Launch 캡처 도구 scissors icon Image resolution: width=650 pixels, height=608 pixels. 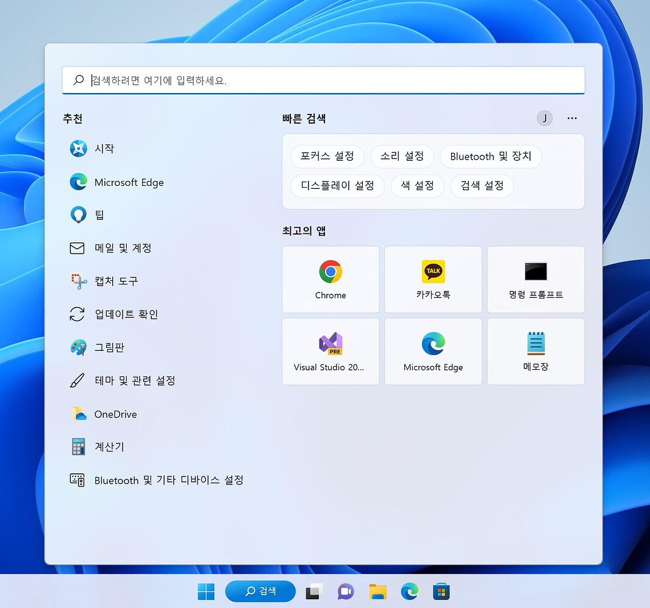point(78,281)
